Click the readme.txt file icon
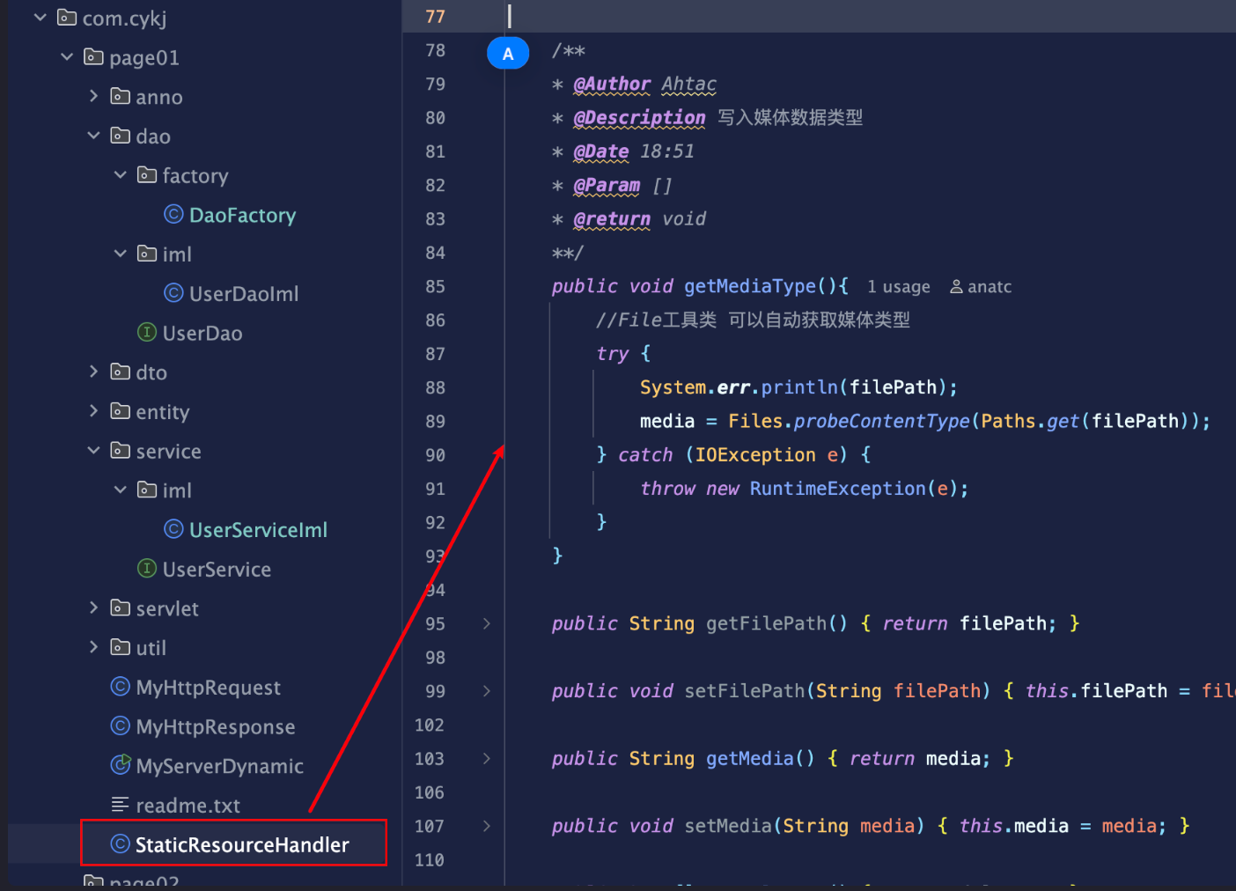Viewport: 1236px width, 891px height. click(121, 805)
